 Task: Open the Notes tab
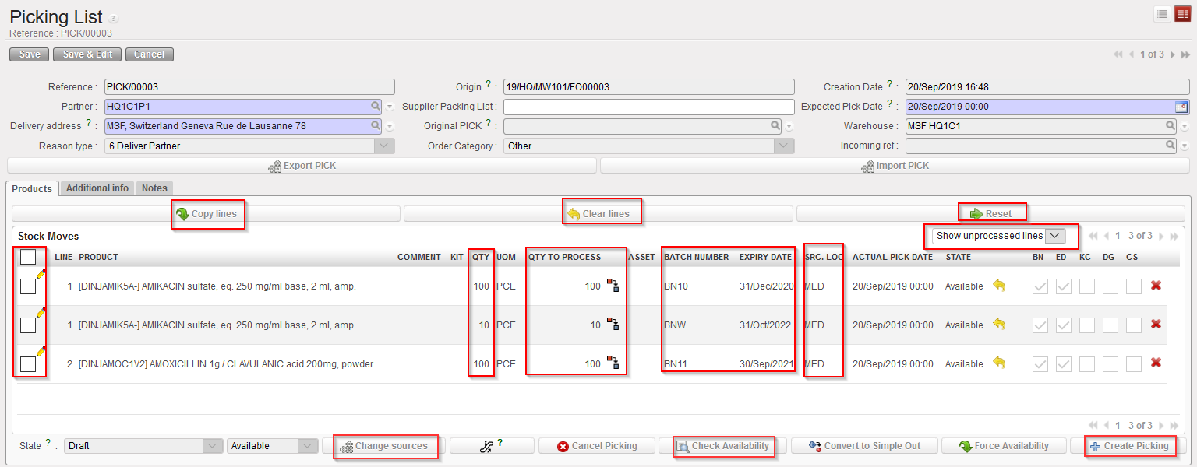coord(154,188)
